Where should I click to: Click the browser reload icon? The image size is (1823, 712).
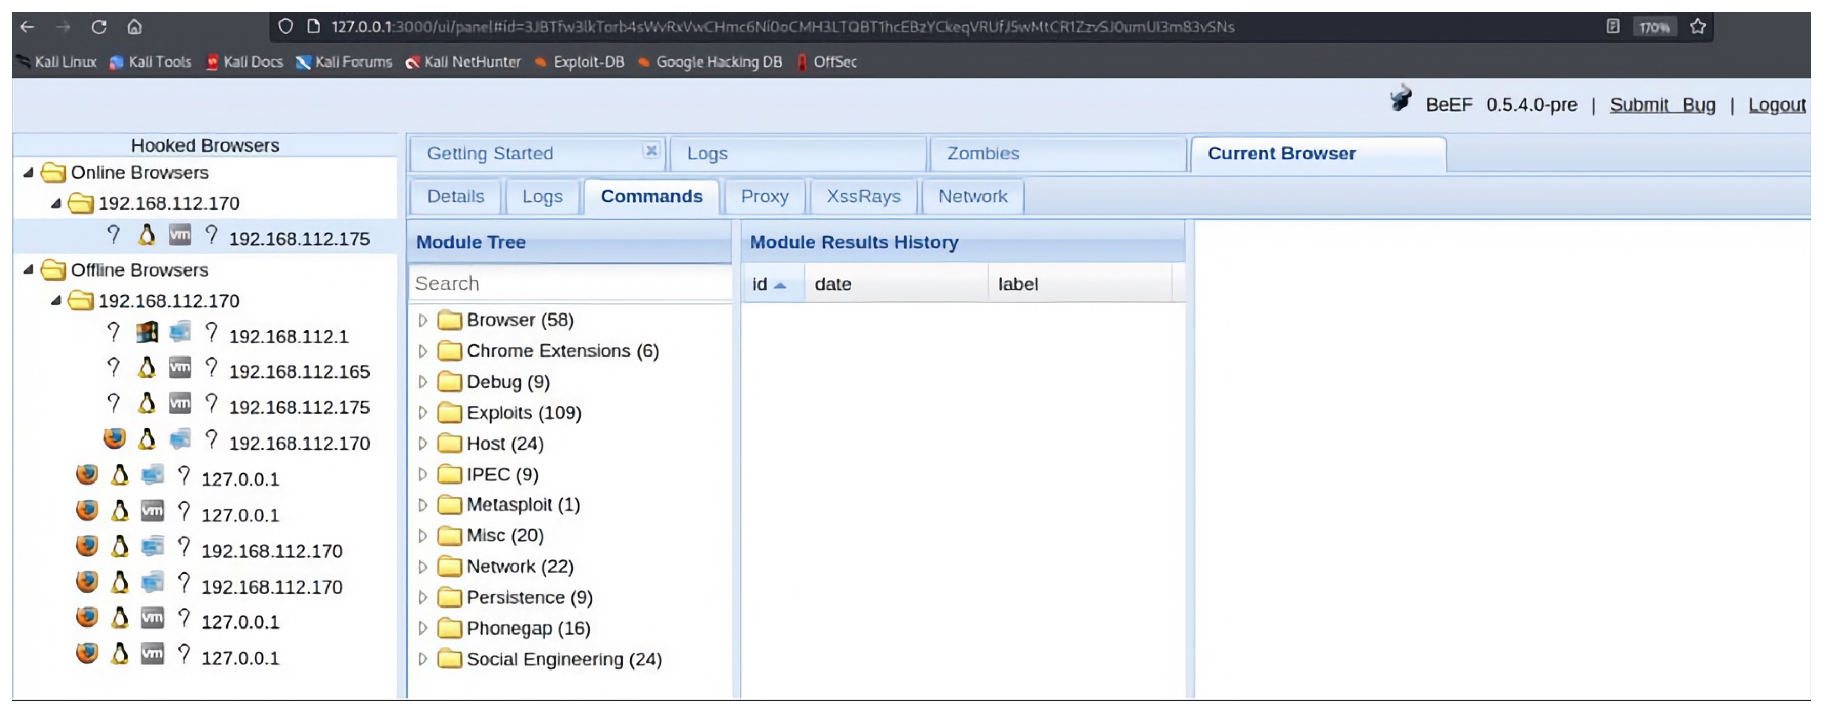tap(99, 27)
